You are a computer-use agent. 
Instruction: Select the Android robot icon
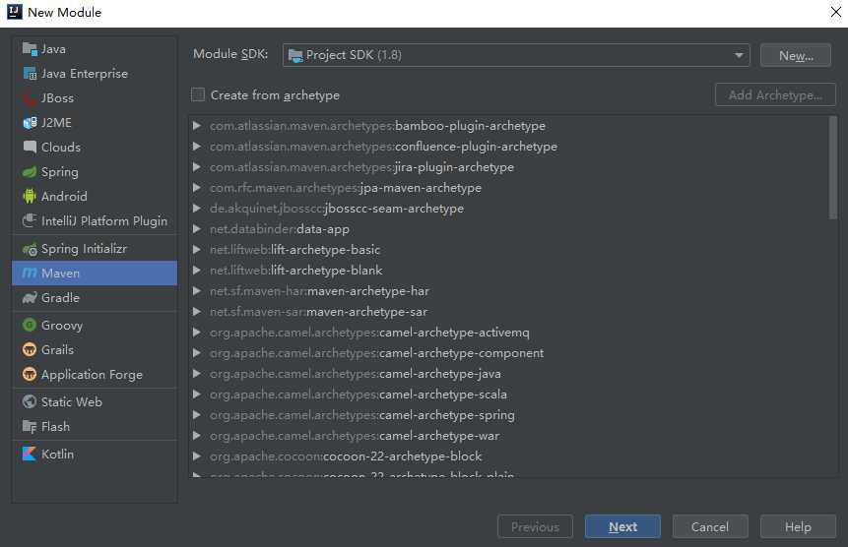click(x=29, y=197)
